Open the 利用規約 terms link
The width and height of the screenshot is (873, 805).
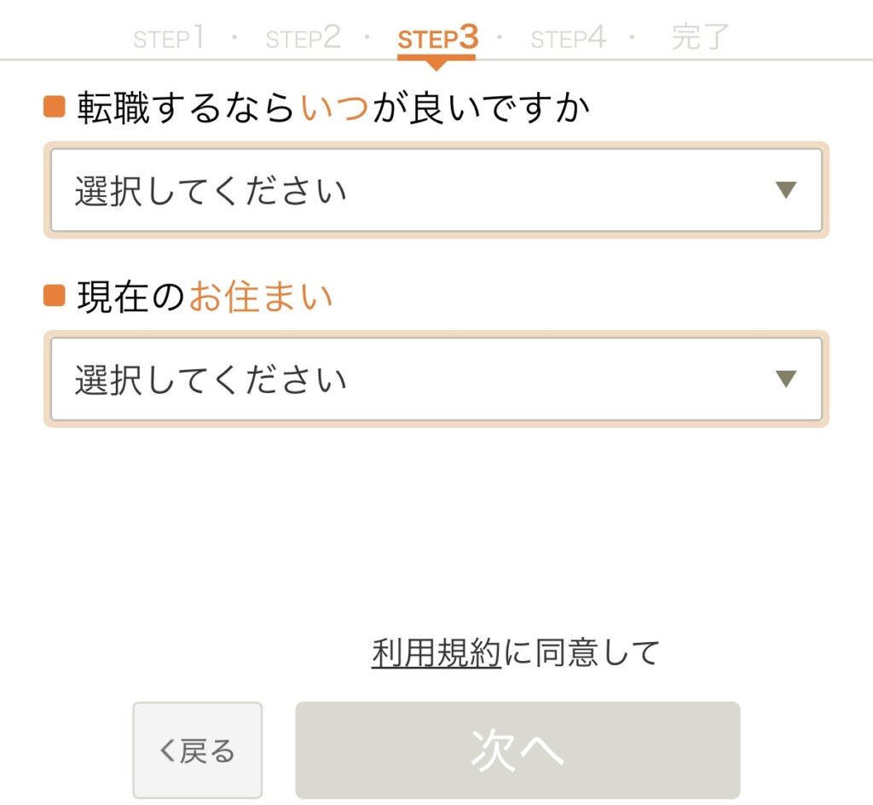point(436,653)
